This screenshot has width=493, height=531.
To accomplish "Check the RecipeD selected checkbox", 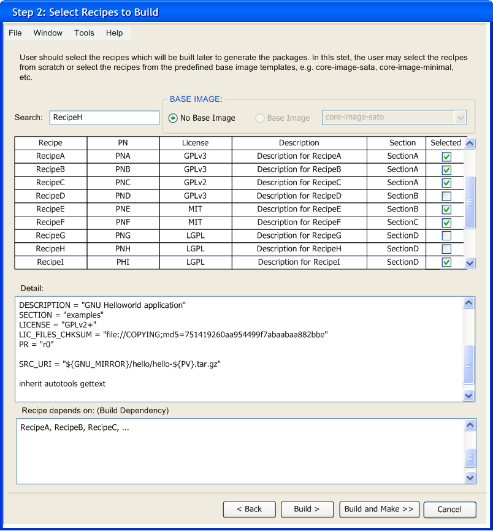I will coord(446,196).
